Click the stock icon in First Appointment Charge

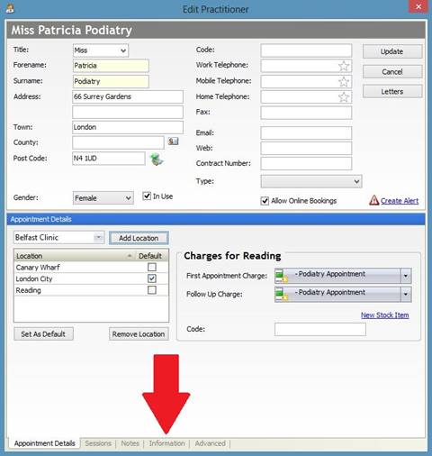[282, 276]
